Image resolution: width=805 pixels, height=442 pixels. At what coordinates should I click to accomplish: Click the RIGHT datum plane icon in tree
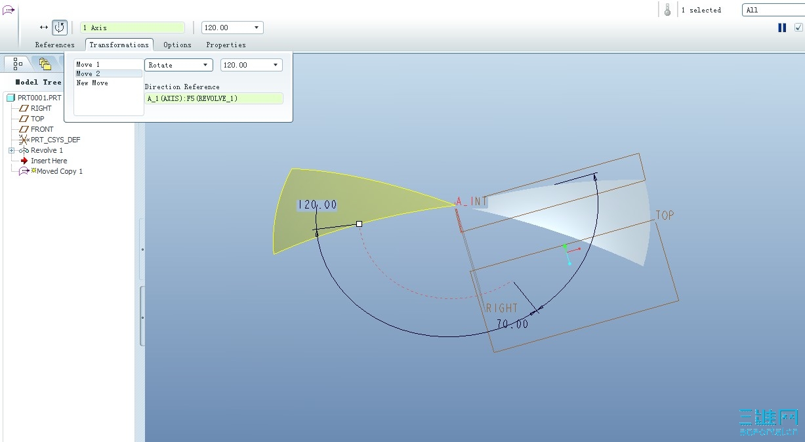click(x=24, y=108)
